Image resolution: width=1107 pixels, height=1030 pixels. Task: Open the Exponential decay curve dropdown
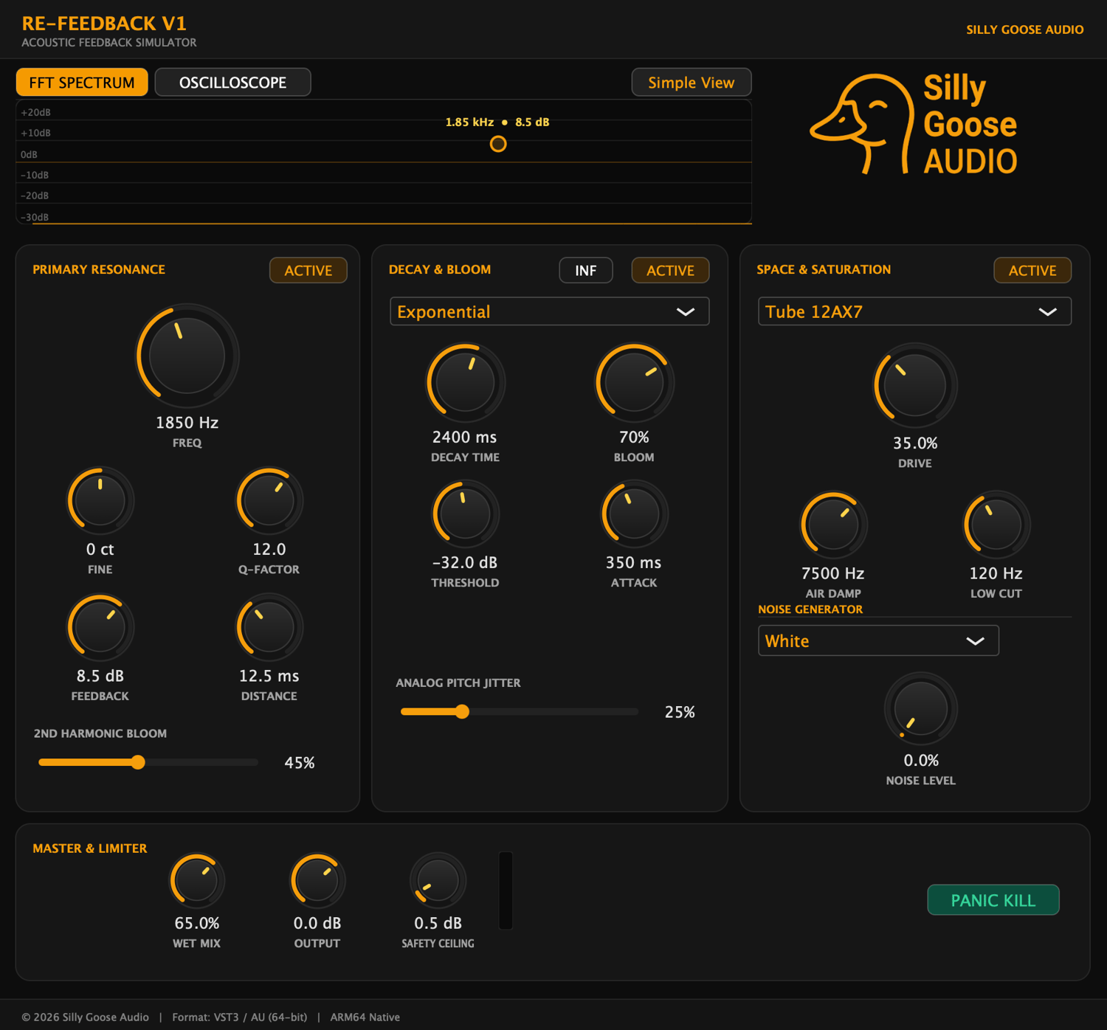550,311
